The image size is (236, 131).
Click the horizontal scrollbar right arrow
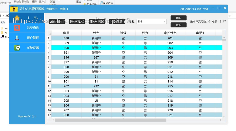[x=221, y=120]
